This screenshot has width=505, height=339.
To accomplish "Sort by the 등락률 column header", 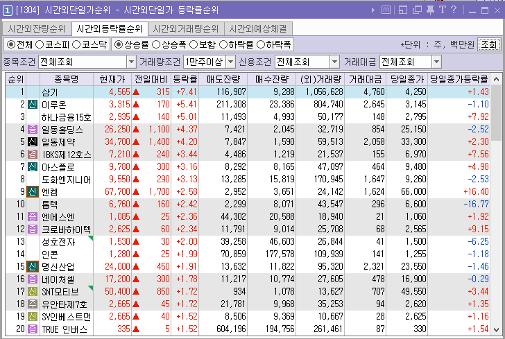I will click(185, 79).
